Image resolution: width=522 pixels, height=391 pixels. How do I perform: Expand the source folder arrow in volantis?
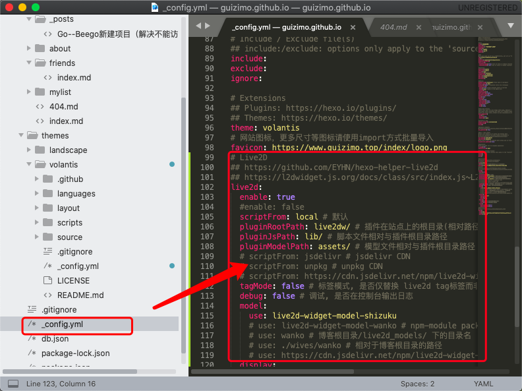(x=37, y=237)
